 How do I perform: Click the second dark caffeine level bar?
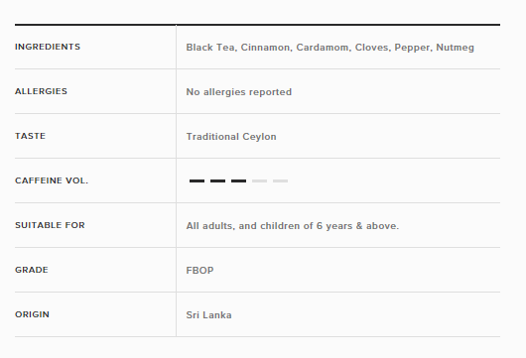(x=217, y=181)
